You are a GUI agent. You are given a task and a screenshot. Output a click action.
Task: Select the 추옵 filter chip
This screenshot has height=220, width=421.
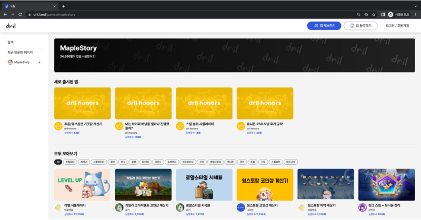pos(253,162)
